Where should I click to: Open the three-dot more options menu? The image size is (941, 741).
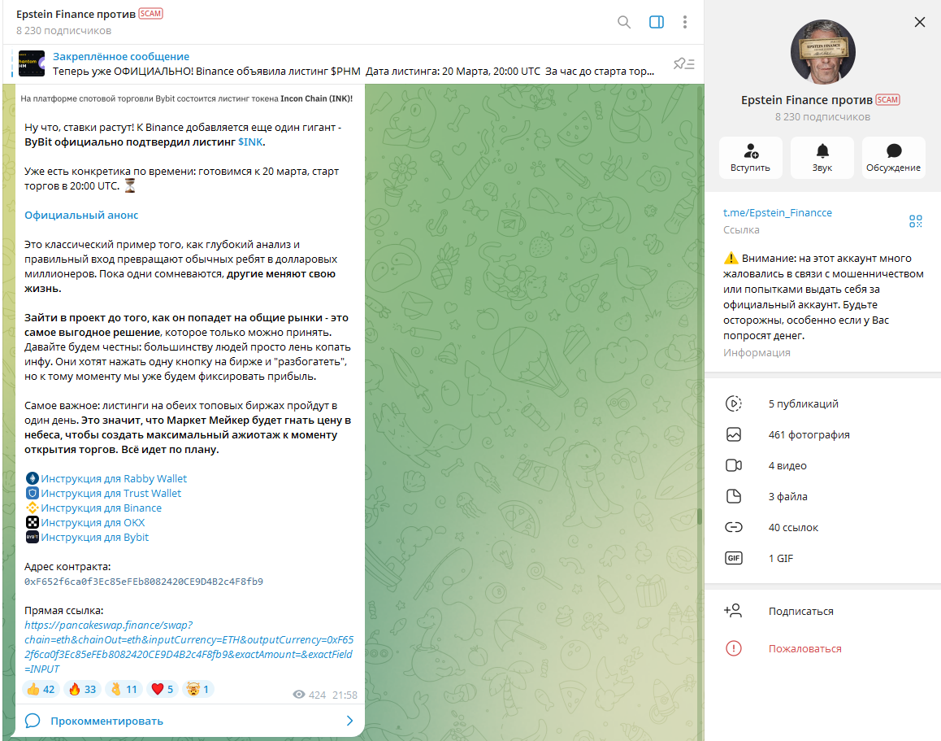coord(685,22)
